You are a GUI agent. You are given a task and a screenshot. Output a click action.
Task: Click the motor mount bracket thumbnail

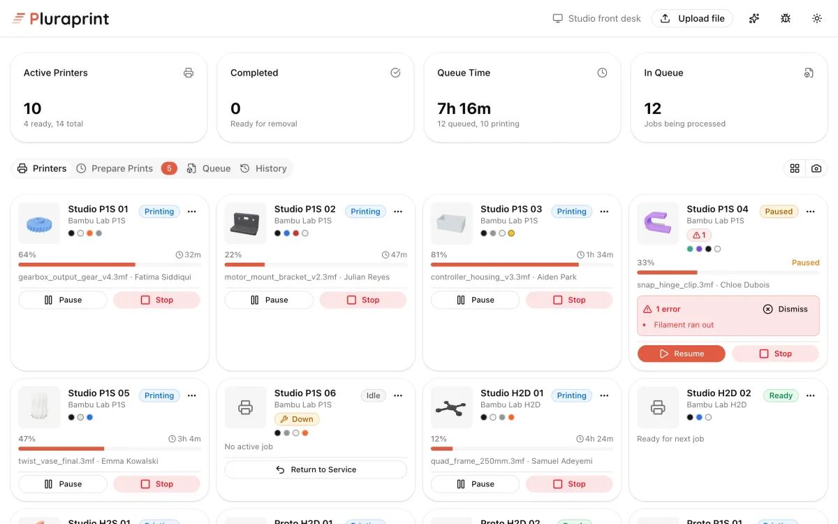245,224
